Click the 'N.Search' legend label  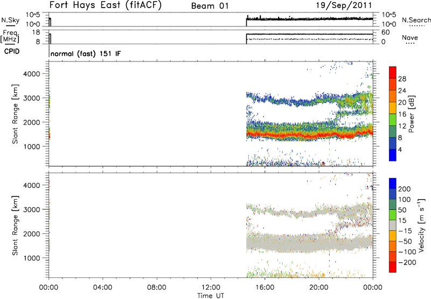click(x=416, y=20)
